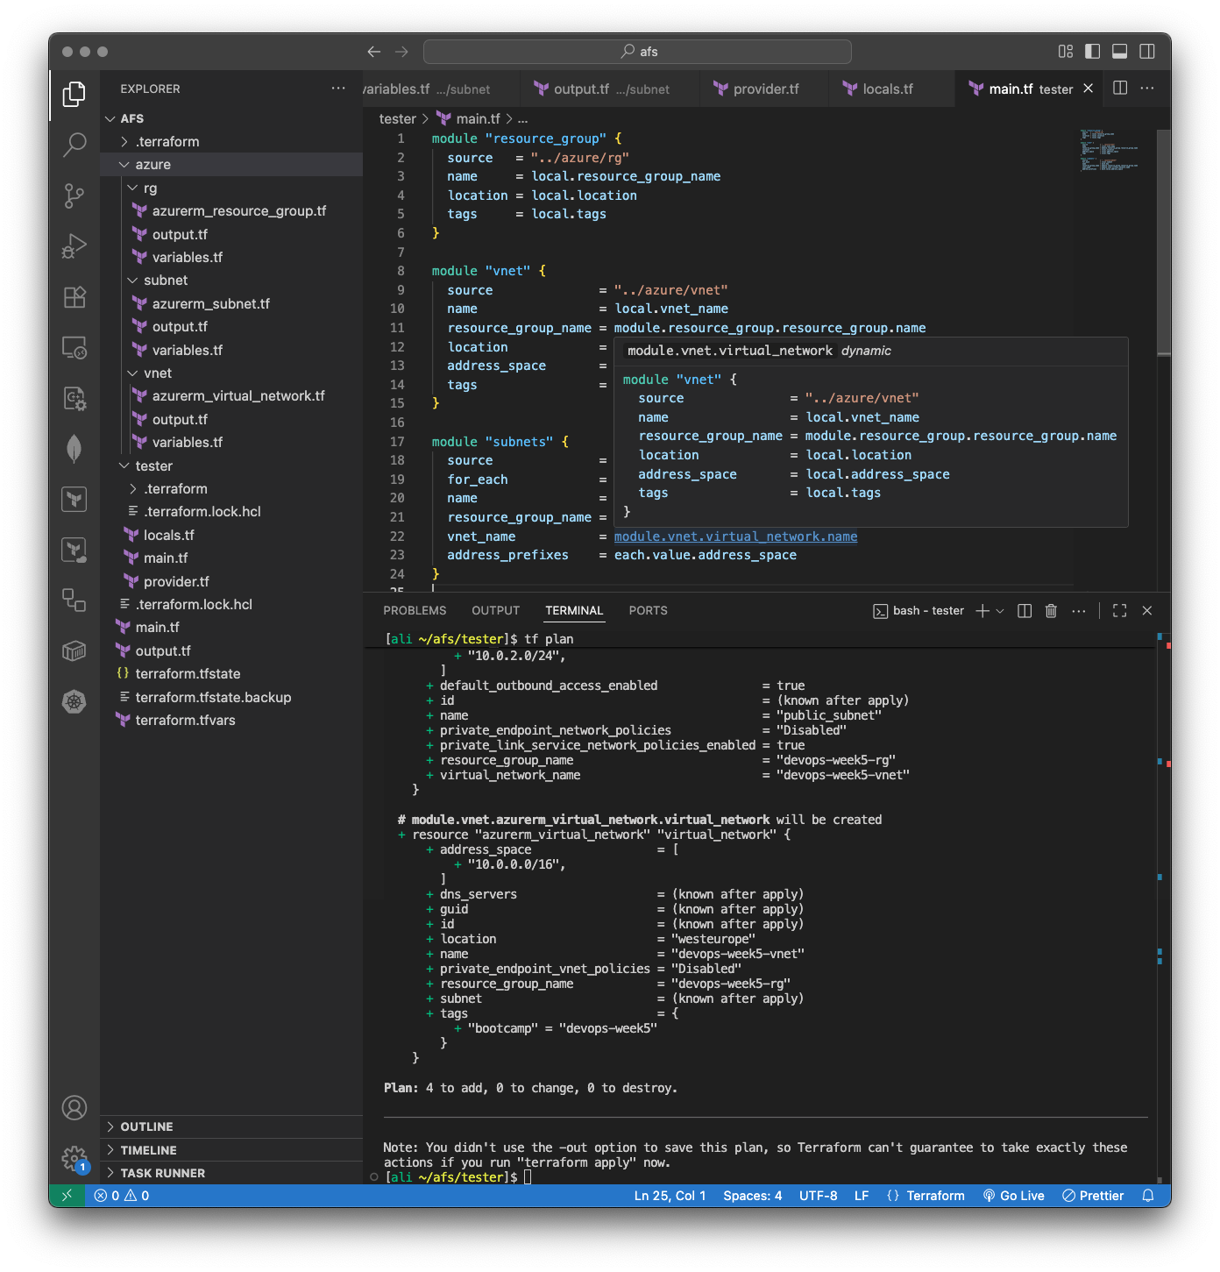Click the Go Live status bar button

(1013, 1196)
